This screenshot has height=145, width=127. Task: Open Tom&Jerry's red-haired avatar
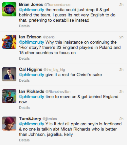pos(9,123)
